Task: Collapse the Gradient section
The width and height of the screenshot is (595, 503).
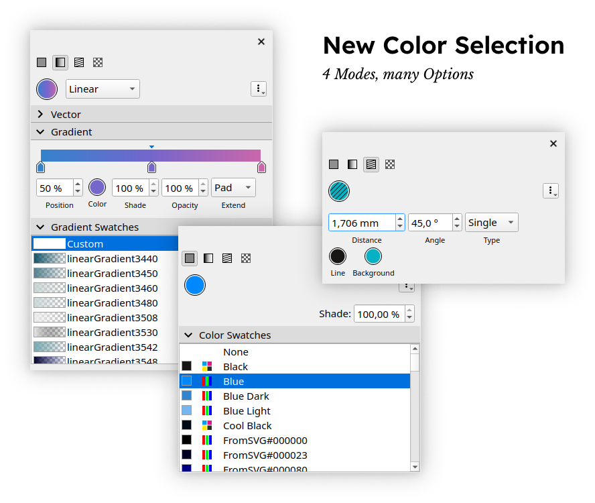Action: coord(151,132)
